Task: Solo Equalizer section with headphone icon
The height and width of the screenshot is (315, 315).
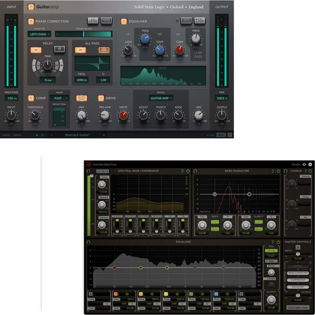Action: [88, 242]
